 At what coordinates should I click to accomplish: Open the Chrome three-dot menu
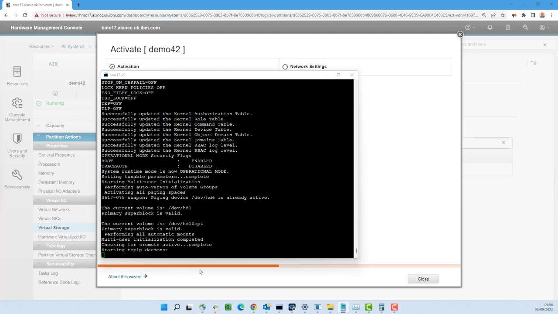pyautogui.click(x=551, y=15)
